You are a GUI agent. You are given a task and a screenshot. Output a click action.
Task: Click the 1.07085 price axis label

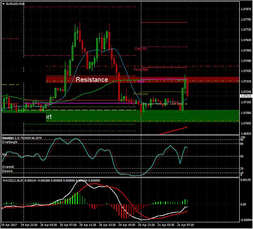pos(246,113)
